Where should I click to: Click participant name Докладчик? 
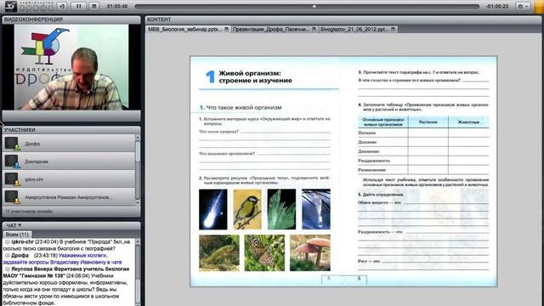tap(37, 161)
